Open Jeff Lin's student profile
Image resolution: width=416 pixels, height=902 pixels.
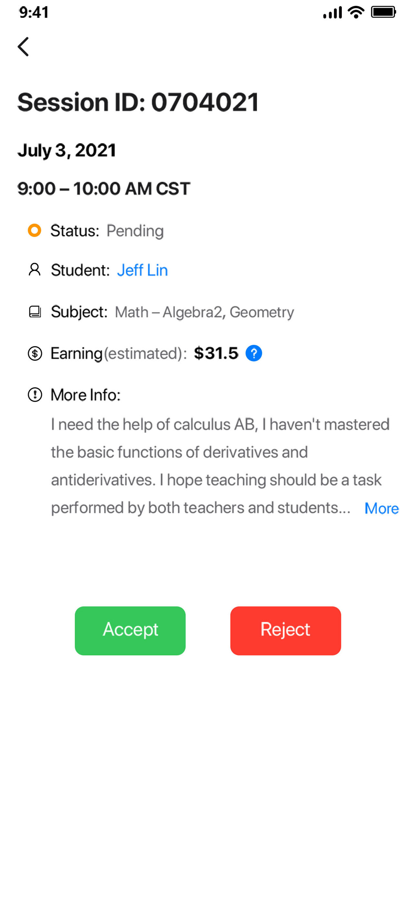click(x=142, y=270)
